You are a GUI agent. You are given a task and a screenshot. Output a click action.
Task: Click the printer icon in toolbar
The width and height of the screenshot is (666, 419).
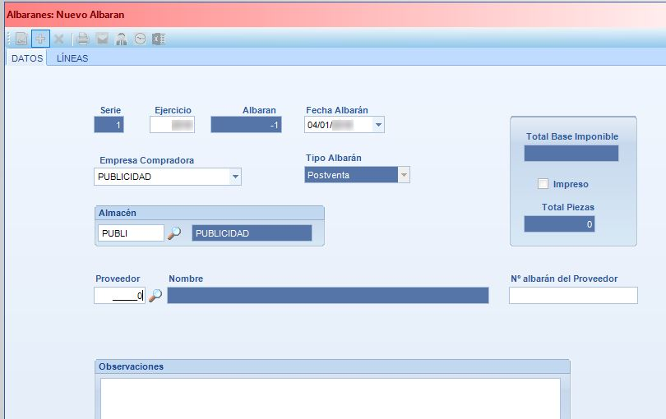(x=83, y=39)
